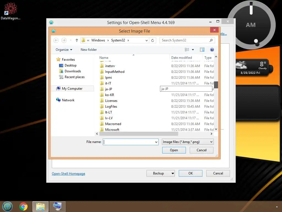Sort by the Type column header
This screenshot has width=282, height=212.
point(208,57)
